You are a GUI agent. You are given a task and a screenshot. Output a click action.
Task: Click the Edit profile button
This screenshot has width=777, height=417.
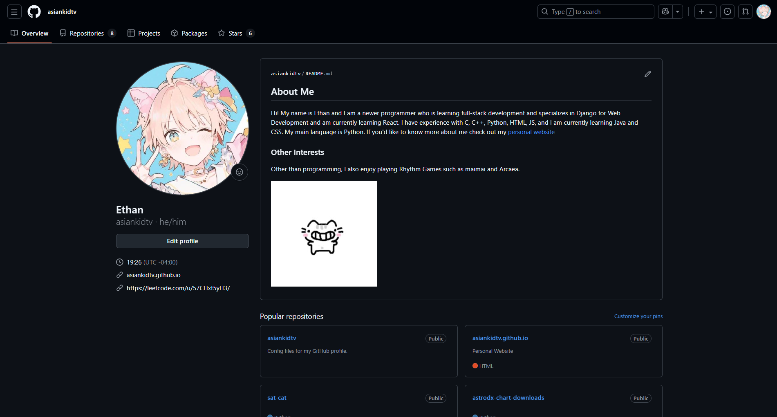click(x=182, y=241)
